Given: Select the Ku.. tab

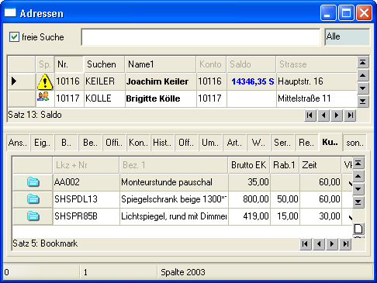Looking at the screenshot, I should click(330, 142).
